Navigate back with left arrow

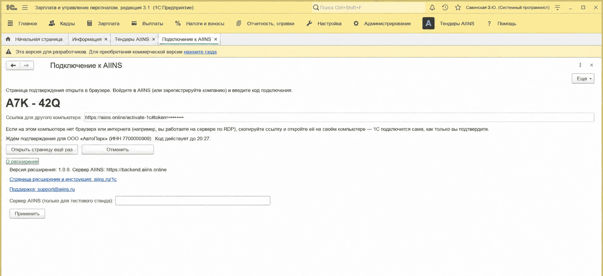pos(13,65)
